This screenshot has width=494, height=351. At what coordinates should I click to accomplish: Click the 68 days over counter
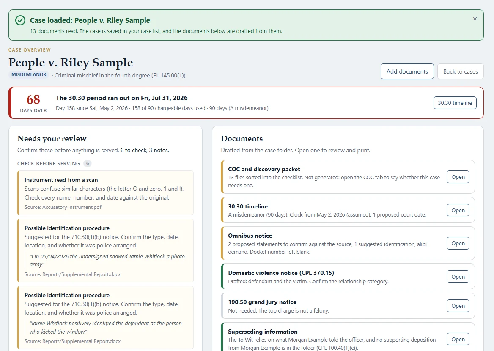[33, 103]
